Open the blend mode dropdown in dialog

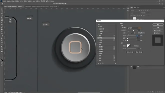(132, 28)
